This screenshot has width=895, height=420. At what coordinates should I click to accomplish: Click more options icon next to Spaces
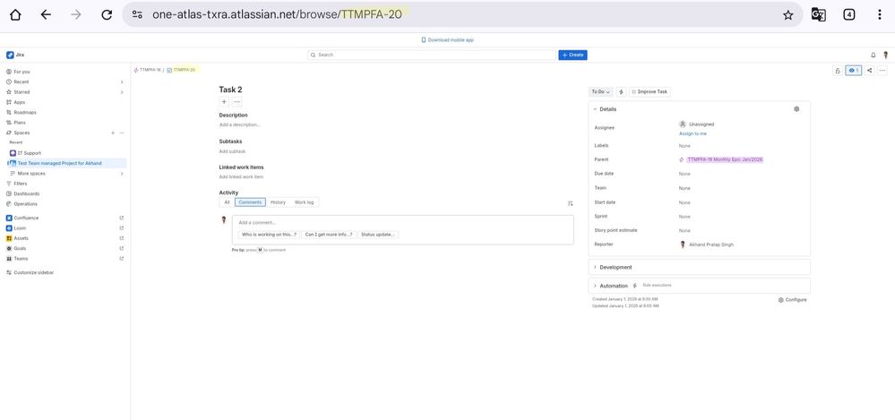tap(122, 133)
